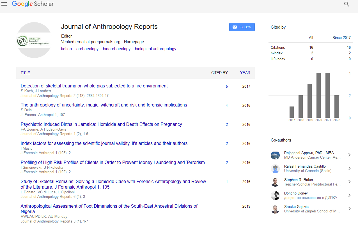Click authors text 'PA Bourne, A Hudson-Davis'
This screenshot has width=358, height=227.
click(x=43, y=129)
